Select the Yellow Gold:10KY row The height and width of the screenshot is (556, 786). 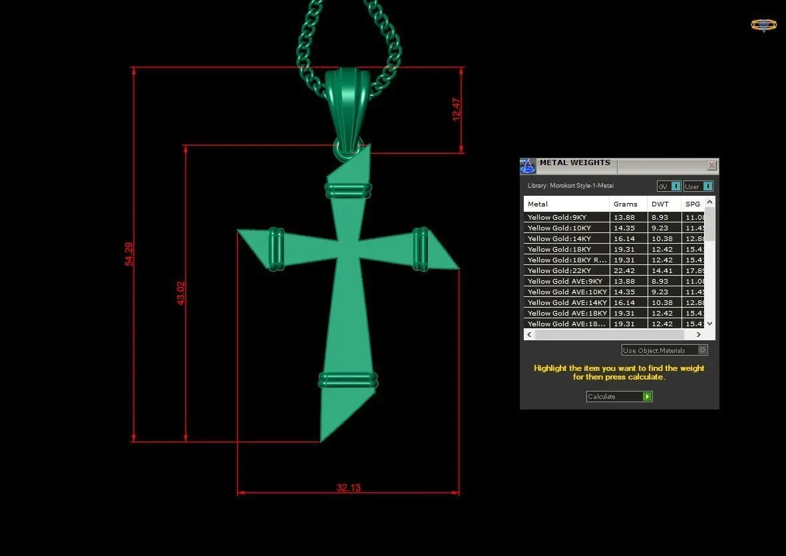[614, 228]
